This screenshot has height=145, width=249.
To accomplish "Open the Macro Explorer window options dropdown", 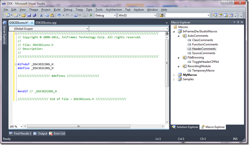I will tap(234, 22).
